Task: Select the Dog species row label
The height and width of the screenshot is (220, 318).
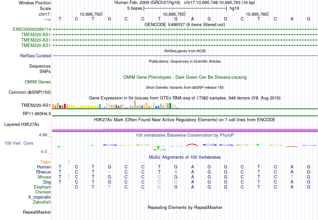Action: click(47, 182)
